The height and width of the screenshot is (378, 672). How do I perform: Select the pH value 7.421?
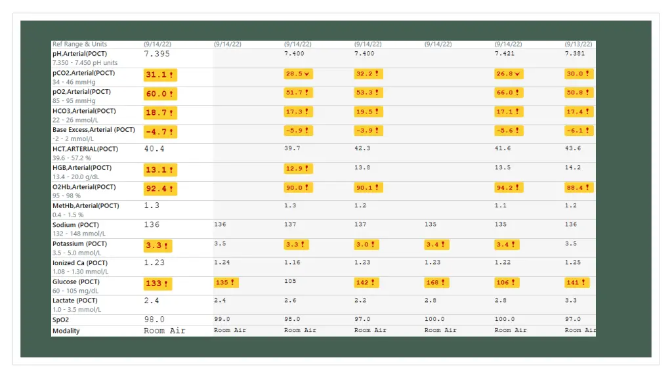505,53
